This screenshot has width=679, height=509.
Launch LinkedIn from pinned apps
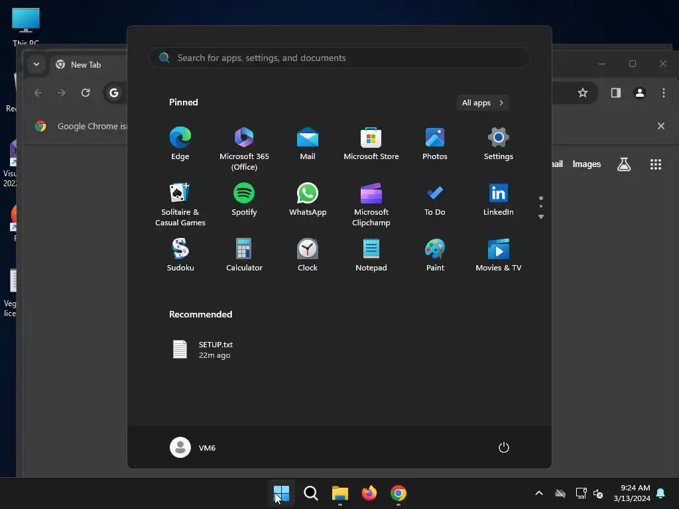pos(499,199)
